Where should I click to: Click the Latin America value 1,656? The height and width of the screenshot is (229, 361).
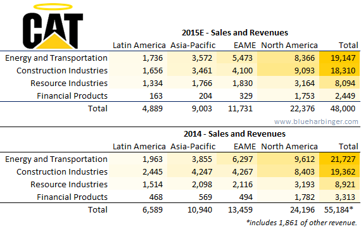[x=153, y=70]
